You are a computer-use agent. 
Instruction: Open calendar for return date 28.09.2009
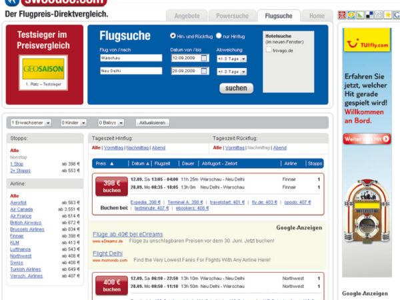coord(205,71)
